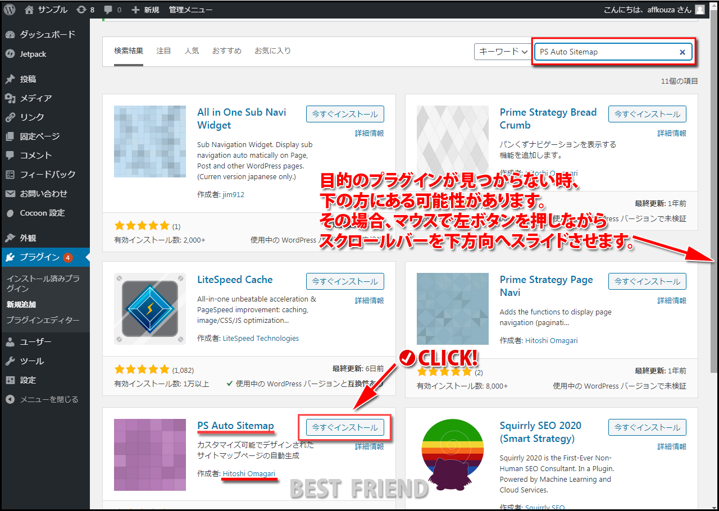
Task: Open プラグイン menu in sidebar
Action: (x=45, y=257)
